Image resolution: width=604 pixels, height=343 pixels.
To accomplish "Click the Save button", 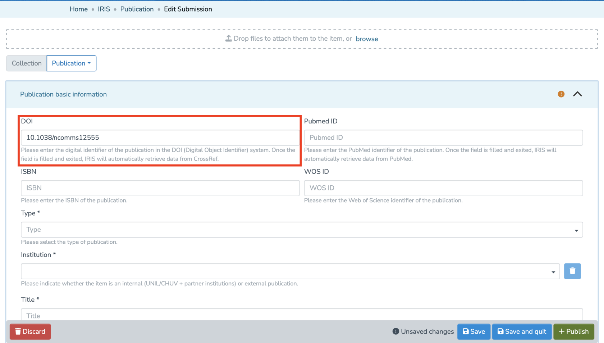I will (x=473, y=331).
